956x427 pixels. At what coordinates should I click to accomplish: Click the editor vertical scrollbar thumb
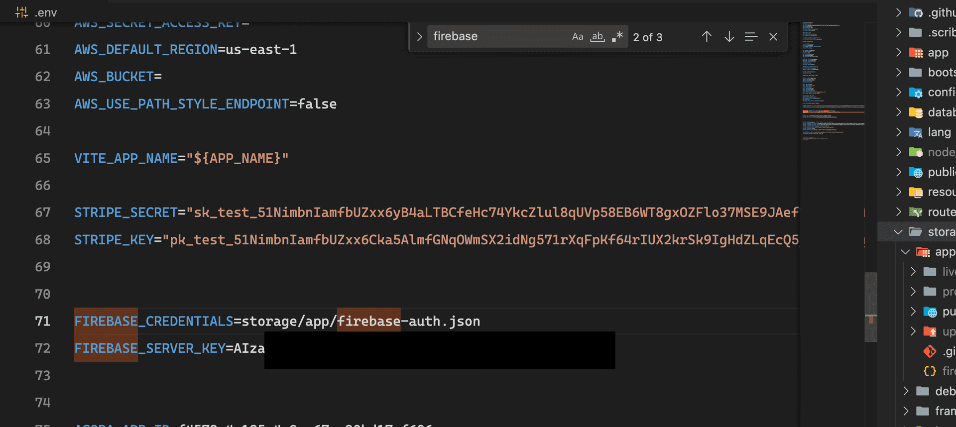[x=871, y=306]
